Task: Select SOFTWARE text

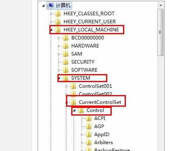Action: pos(84,70)
